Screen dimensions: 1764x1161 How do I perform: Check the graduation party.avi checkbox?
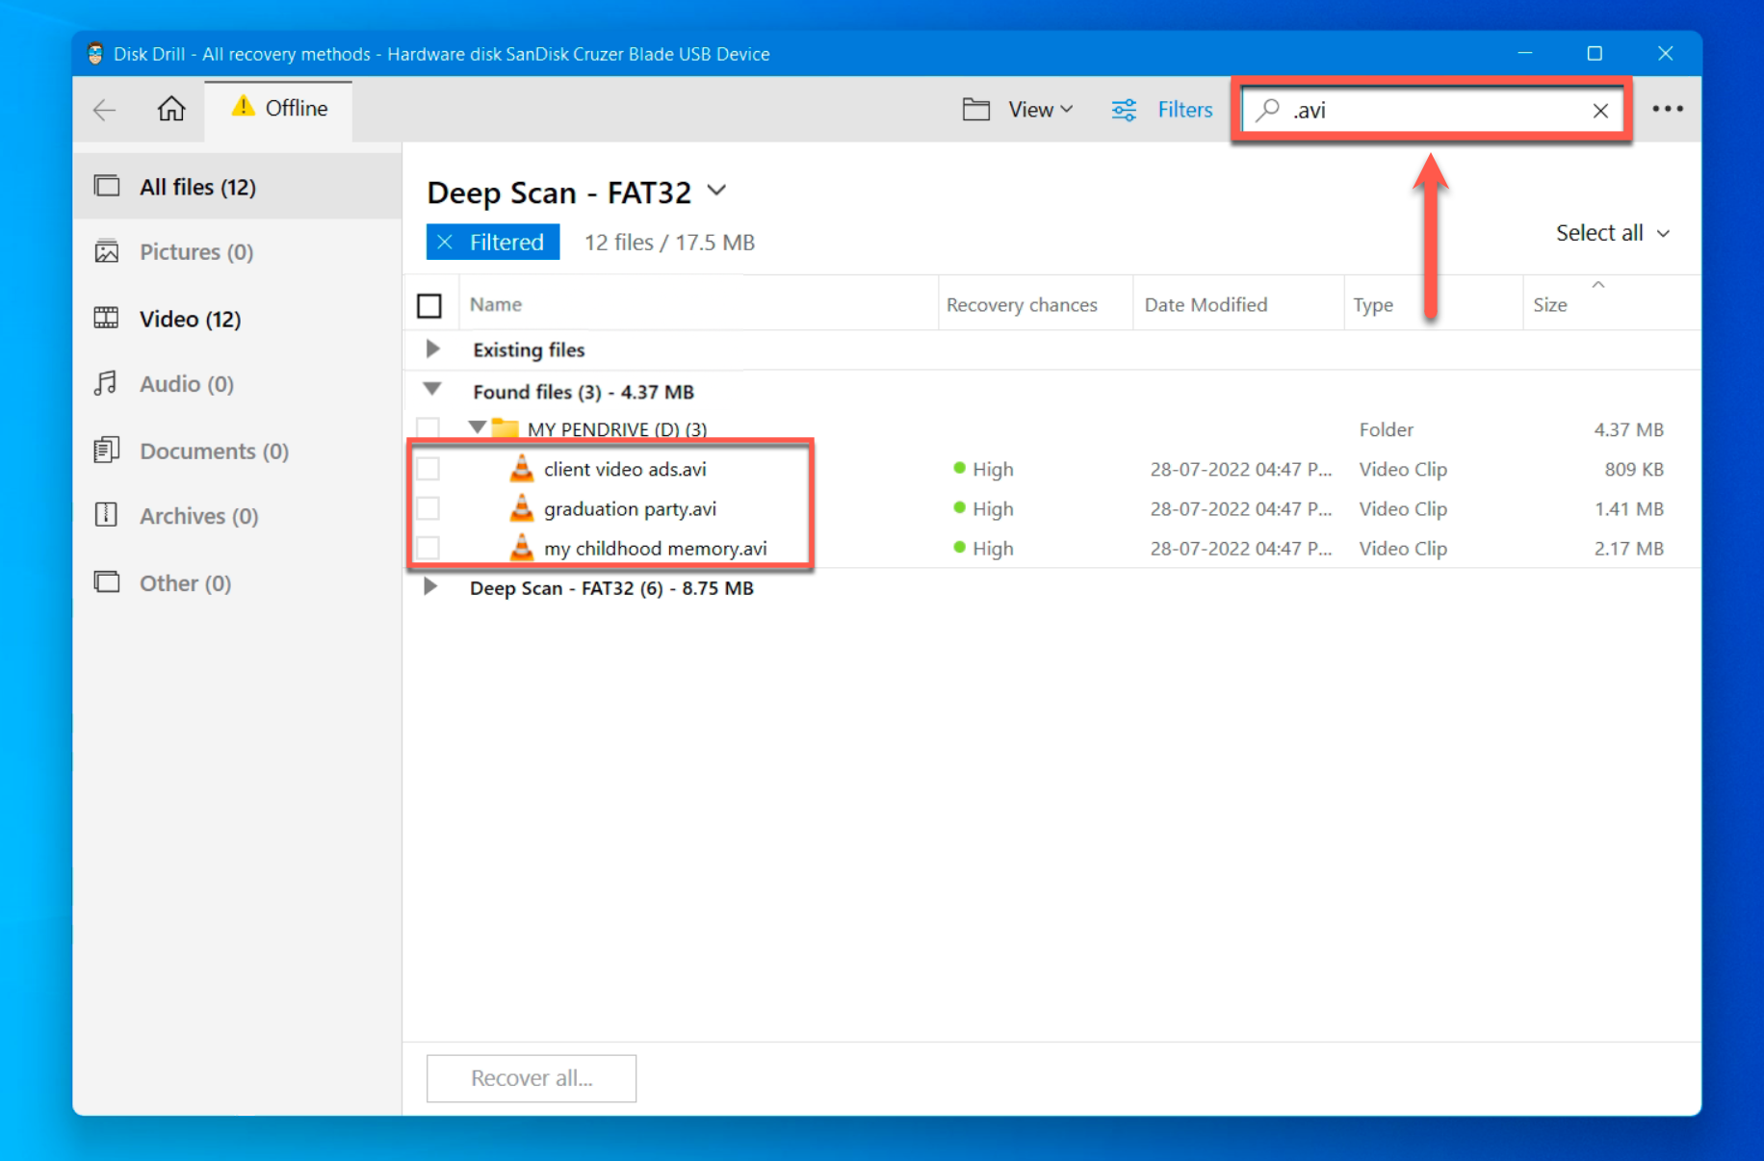[x=428, y=508]
